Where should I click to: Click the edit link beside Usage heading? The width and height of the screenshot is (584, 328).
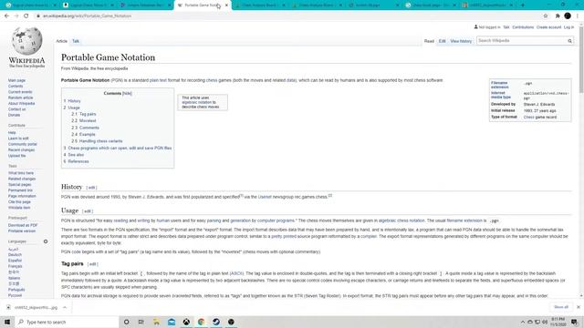click(x=88, y=211)
